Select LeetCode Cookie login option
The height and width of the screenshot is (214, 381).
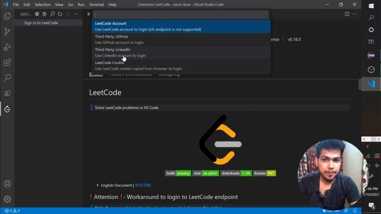tap(181, 66)
